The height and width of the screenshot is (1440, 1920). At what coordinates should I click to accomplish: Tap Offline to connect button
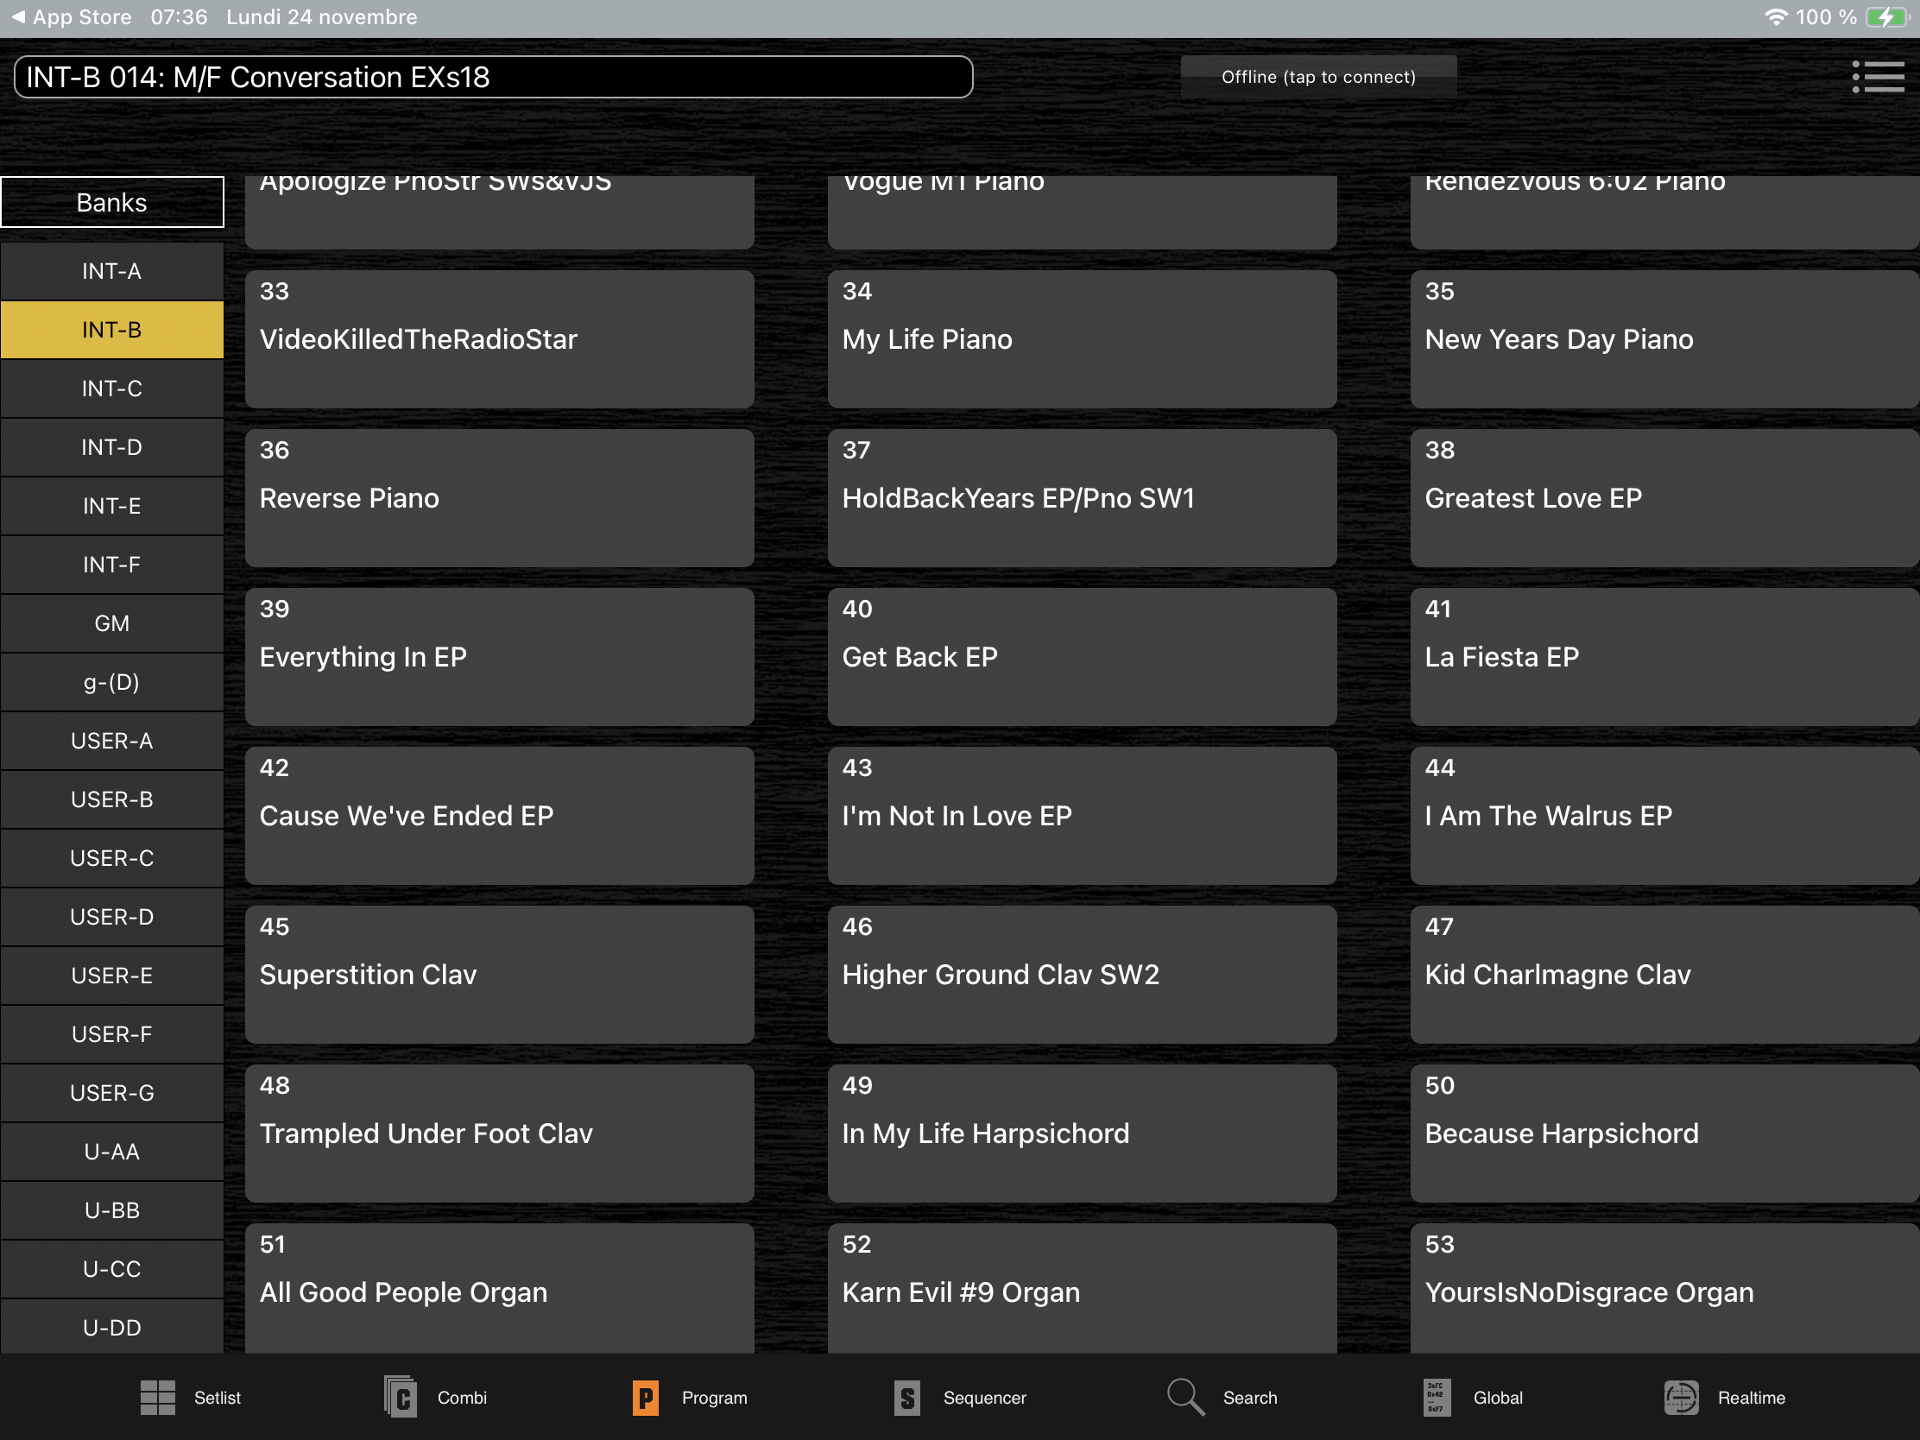[x=1317, y=77]
